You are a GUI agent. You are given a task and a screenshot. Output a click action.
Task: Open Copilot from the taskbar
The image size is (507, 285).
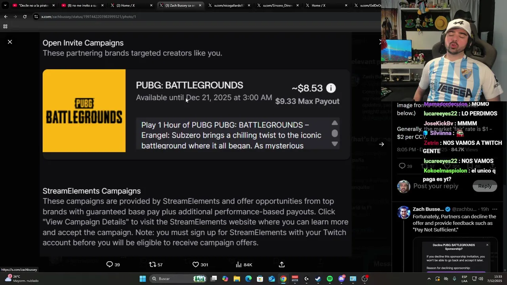coord(225,279)
